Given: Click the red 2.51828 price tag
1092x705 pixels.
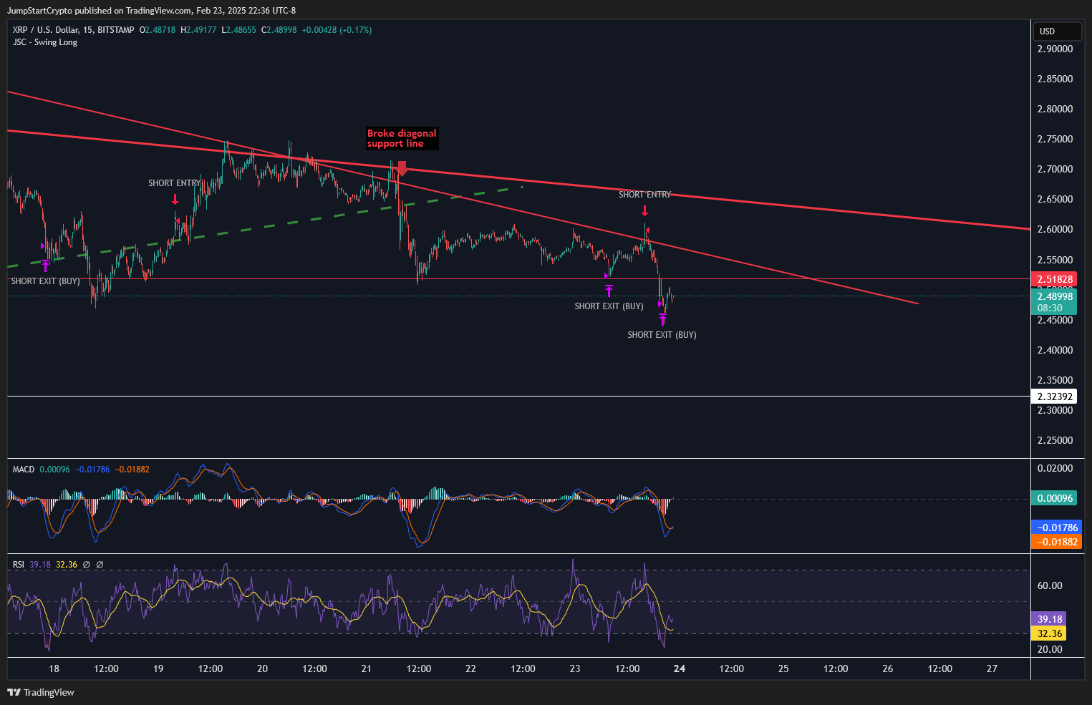Looking at the screenshot, I should (x=1053, y=279).
